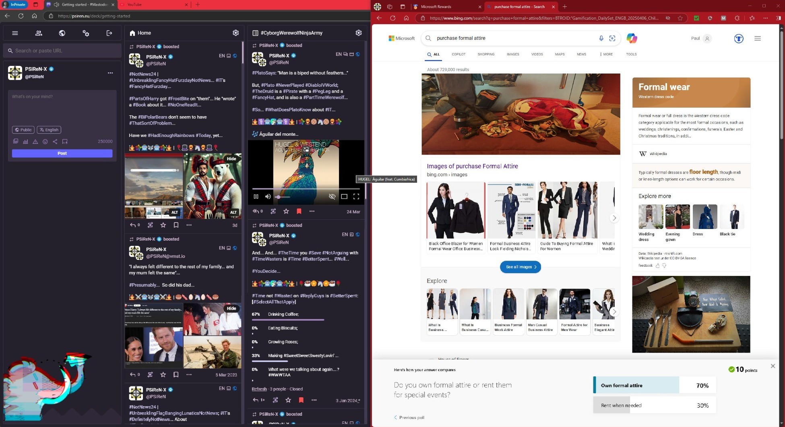
Task: Click Edge sidebar icon in right window toolbar
Action: point(779,18)
